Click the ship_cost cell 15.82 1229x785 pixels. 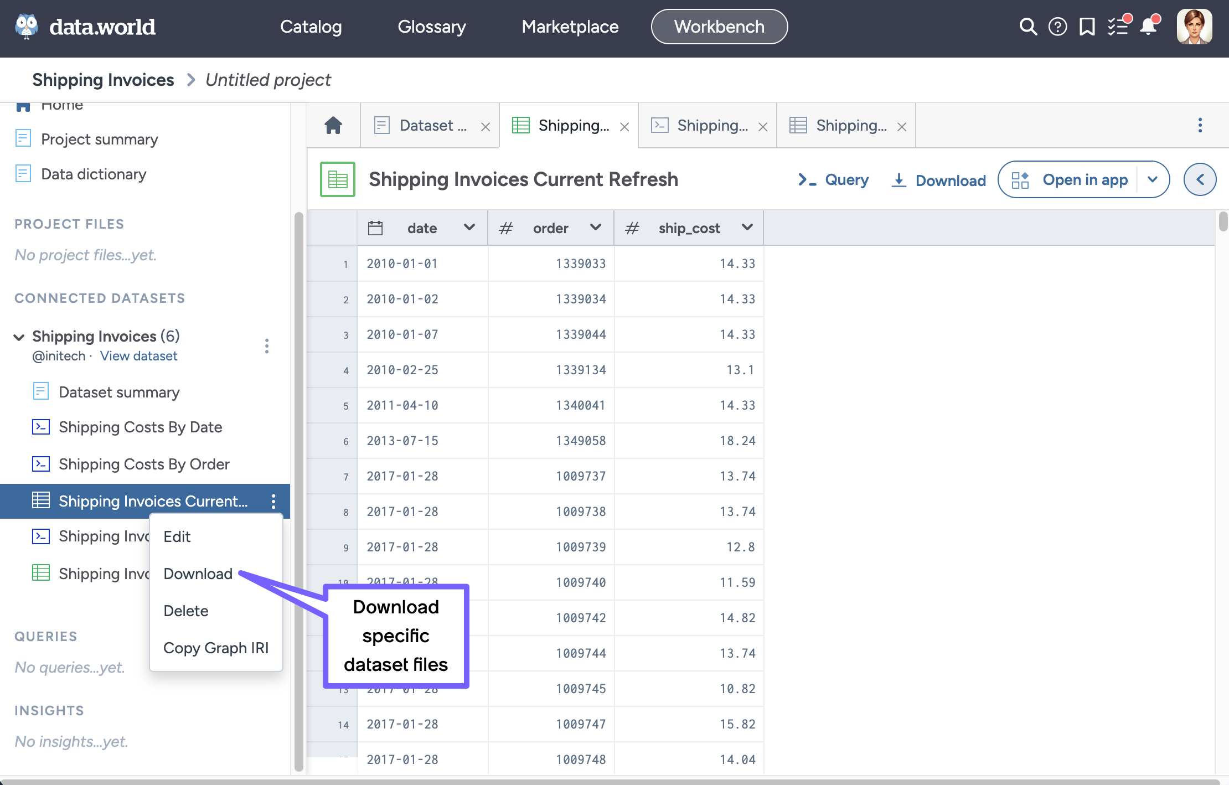click(689, 724)
